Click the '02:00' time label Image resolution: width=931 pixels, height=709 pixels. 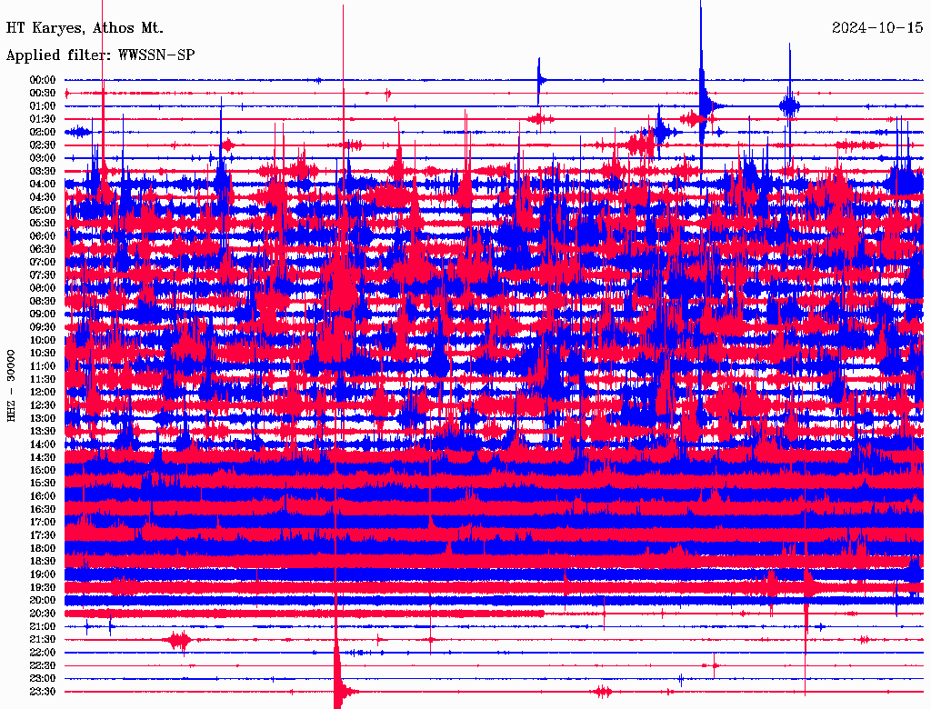point(43,133)
